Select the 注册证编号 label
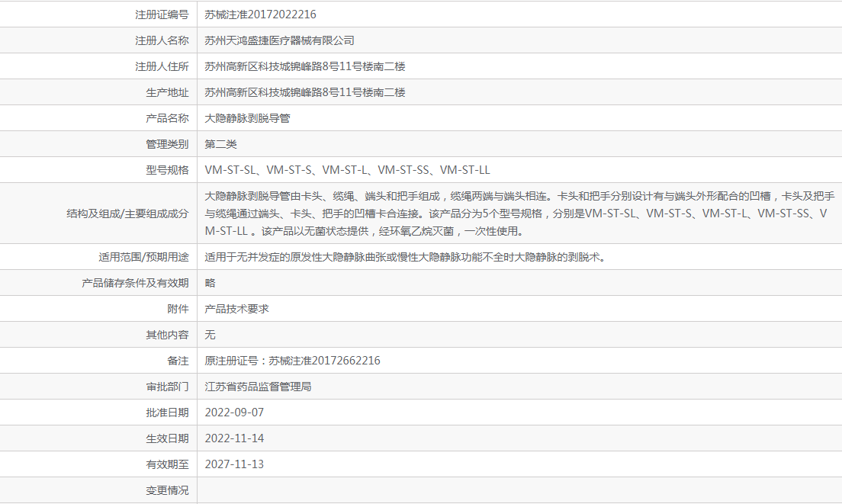This screenshot has height=504, width=842. (162, 14)
